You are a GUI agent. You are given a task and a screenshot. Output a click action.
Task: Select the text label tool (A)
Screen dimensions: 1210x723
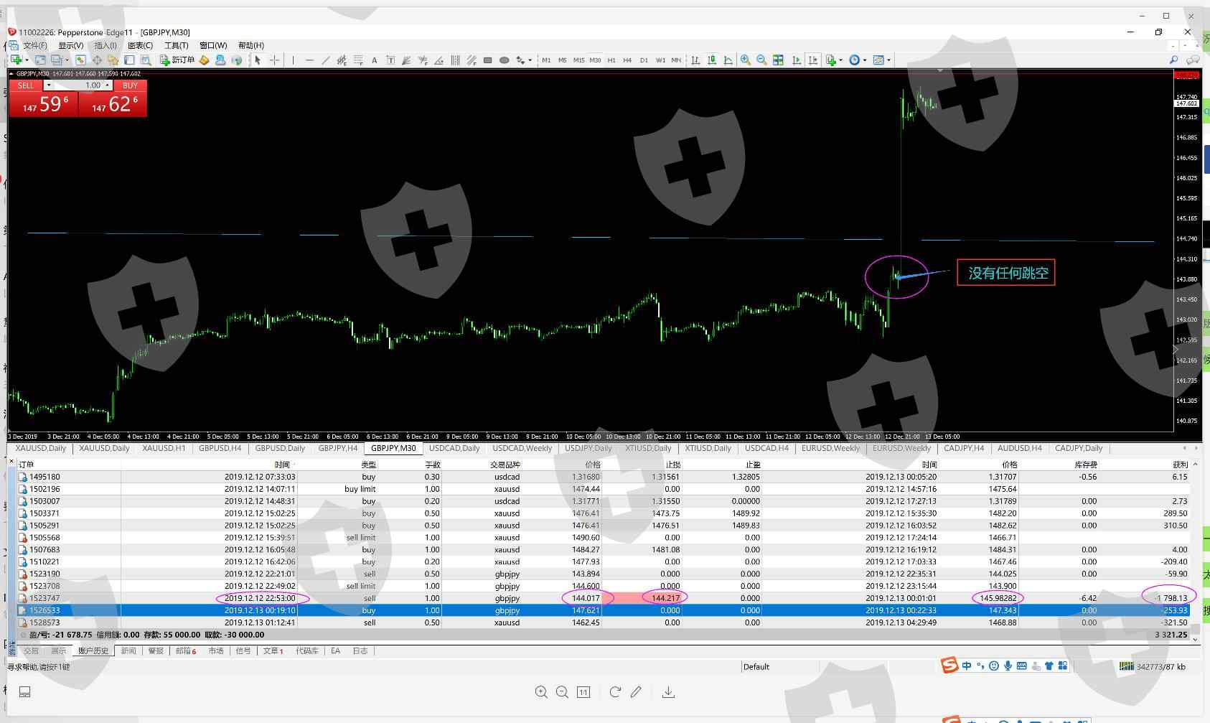coord(374,60)
